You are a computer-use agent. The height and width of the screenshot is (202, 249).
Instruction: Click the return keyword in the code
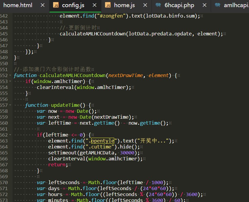click(x=57, y=165)
